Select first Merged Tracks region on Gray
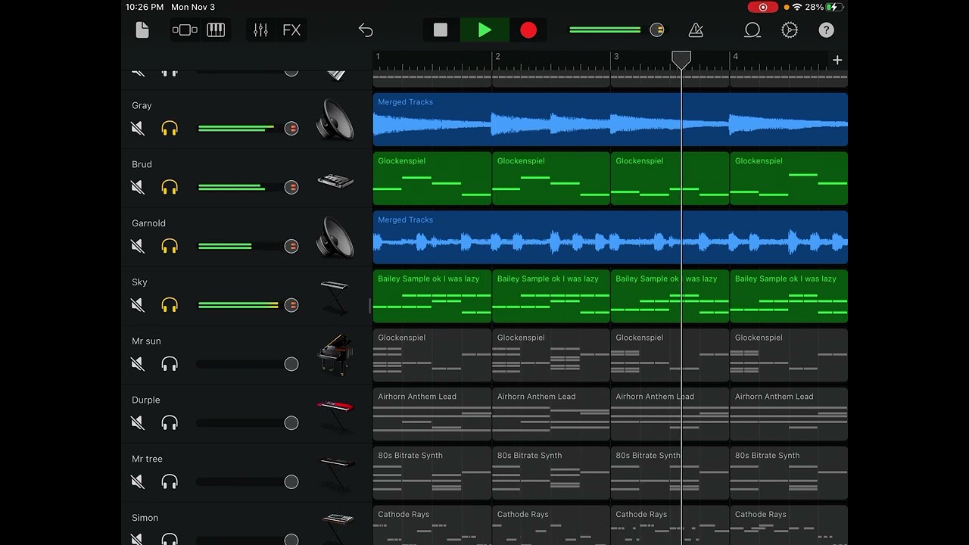Viewport: 969px width, 545px height. (x=610, y=120)
